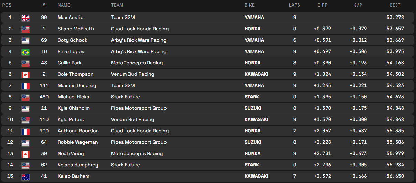This screenshot has height=183, width=416.
Task: Click the Canadian flag beside Cole Thompson
Action: pos(25,74)
